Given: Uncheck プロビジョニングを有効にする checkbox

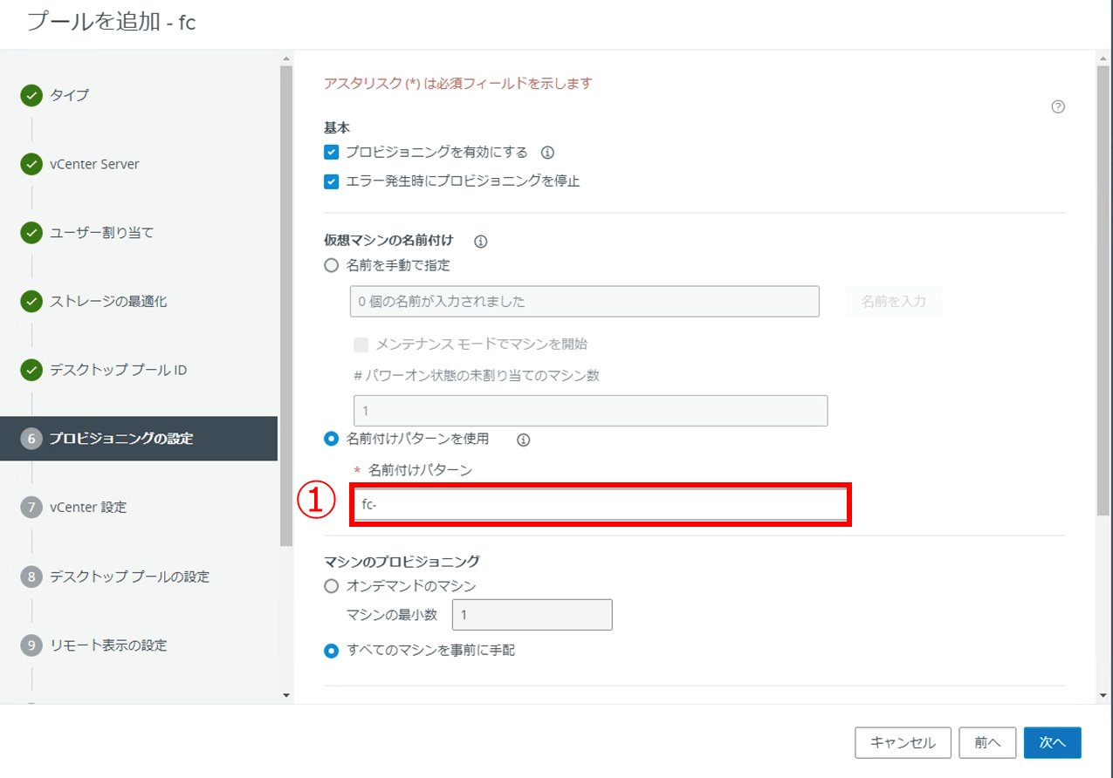Looking at the screenshot, I should [331, 153].
